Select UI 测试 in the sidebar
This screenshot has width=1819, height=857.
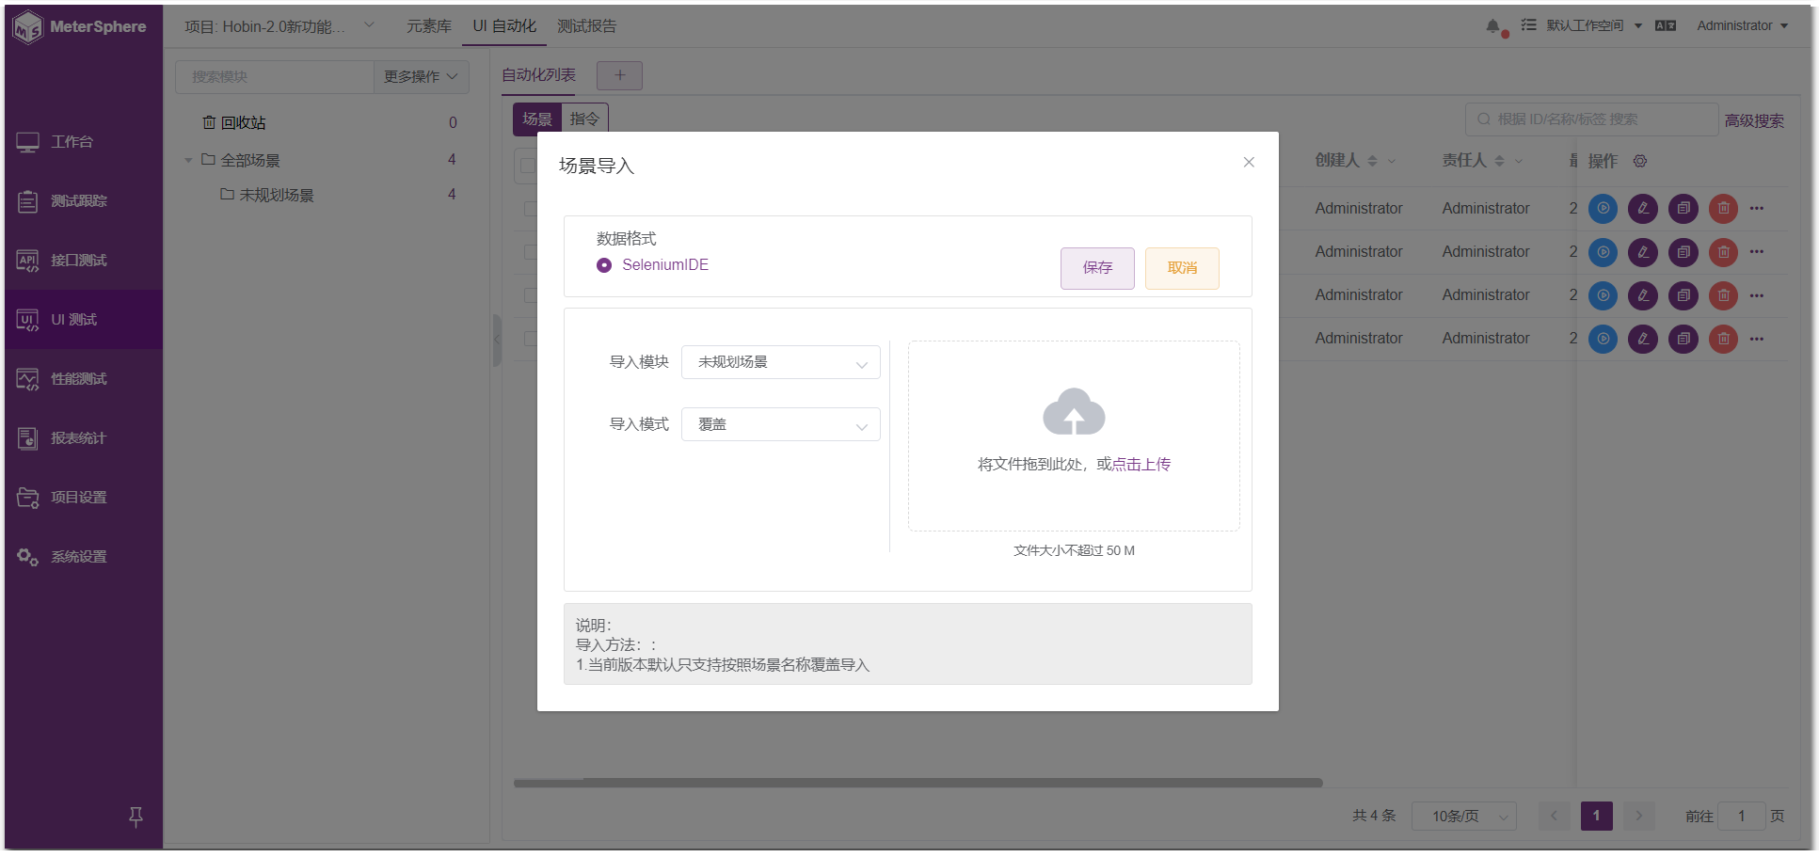pyautogui.click(x=83, y=320)
